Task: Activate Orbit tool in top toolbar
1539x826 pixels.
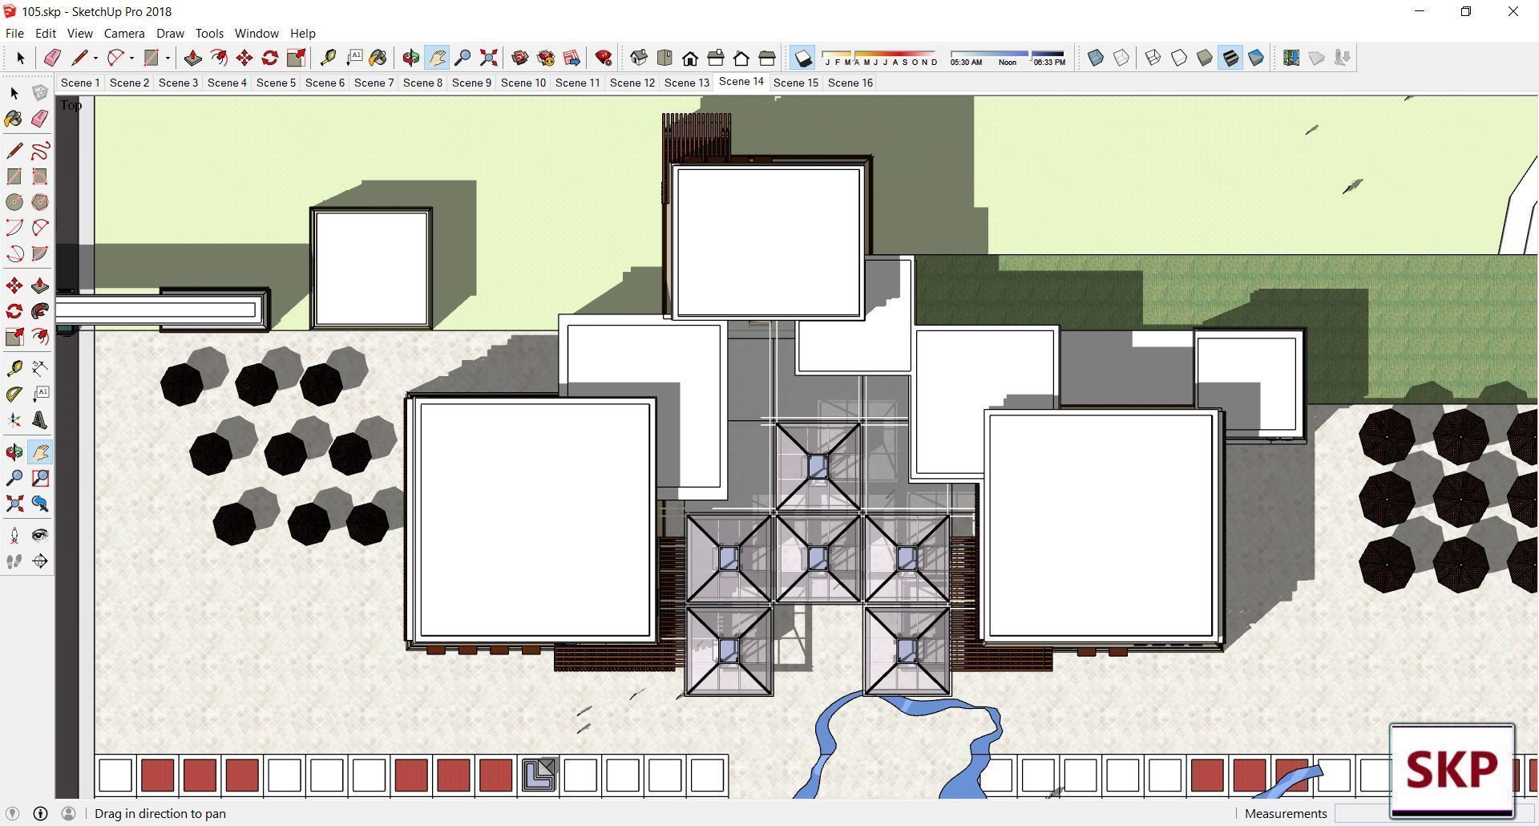Action: point(410,58)
